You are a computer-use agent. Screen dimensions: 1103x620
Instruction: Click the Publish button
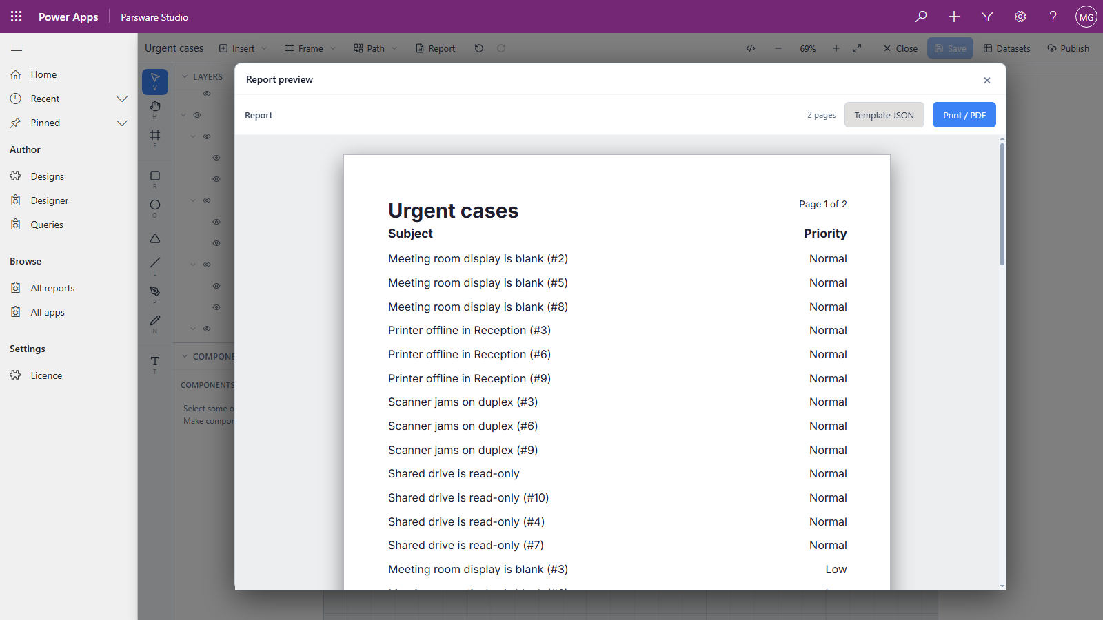click(x=1069, y=48)
